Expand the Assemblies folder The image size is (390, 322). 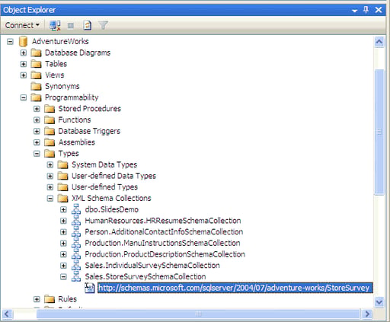37,142
